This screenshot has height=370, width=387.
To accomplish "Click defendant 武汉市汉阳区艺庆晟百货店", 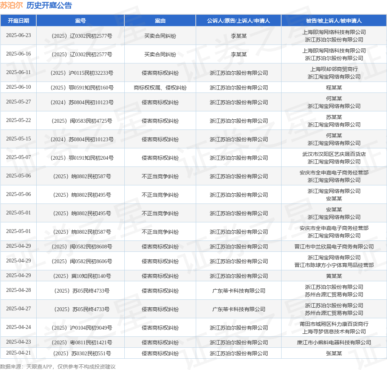I will coord(334,154).
